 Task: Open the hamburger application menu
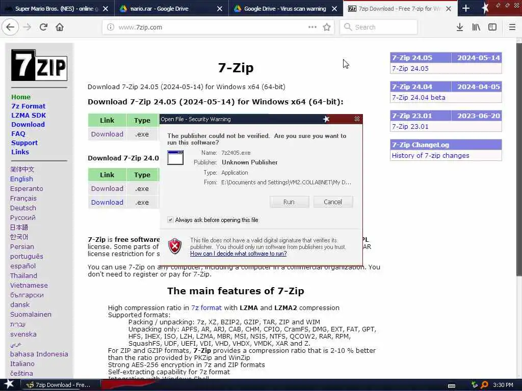point(512,27)
